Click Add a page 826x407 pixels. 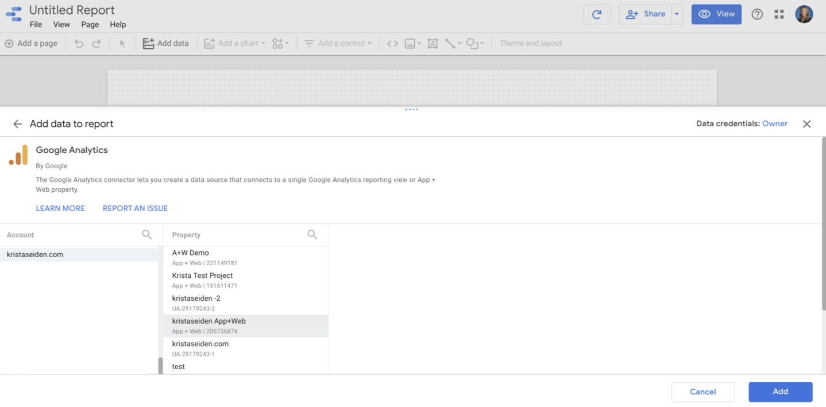click(x=31, y=43)
